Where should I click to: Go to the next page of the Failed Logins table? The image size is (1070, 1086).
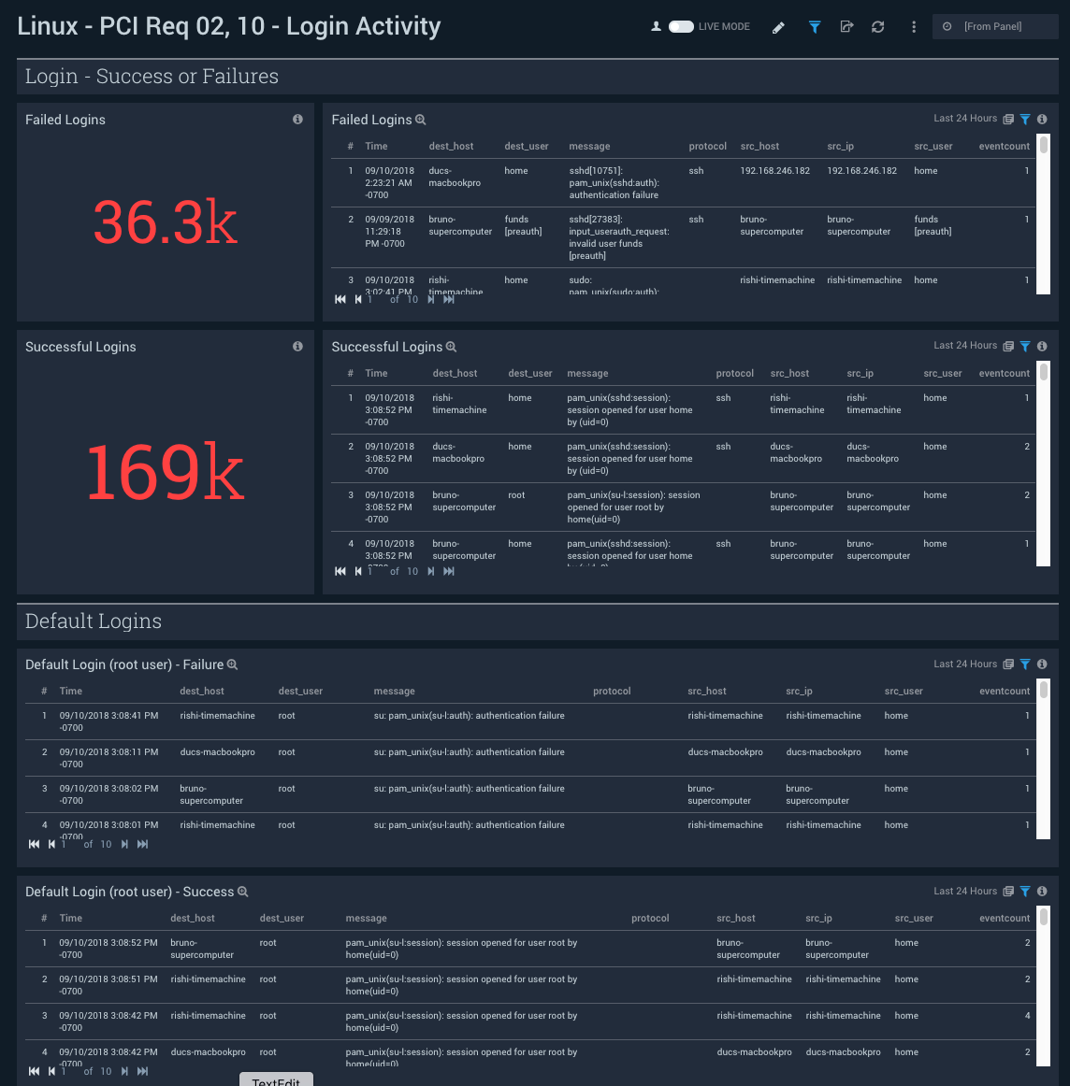(431, 298)
